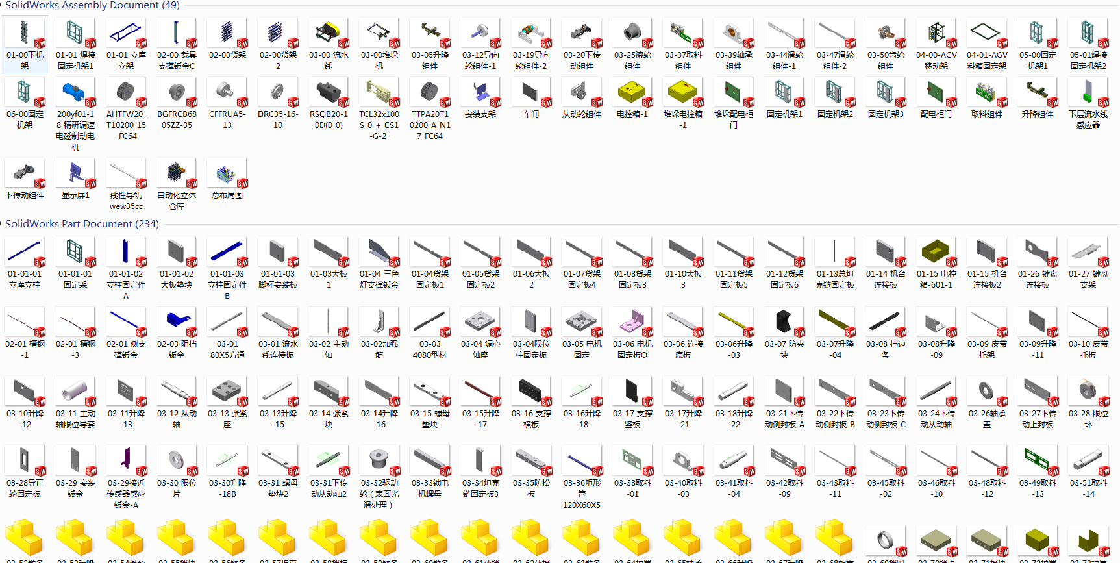Click the file name 03-03 4080型材

[x=430, y=349]
